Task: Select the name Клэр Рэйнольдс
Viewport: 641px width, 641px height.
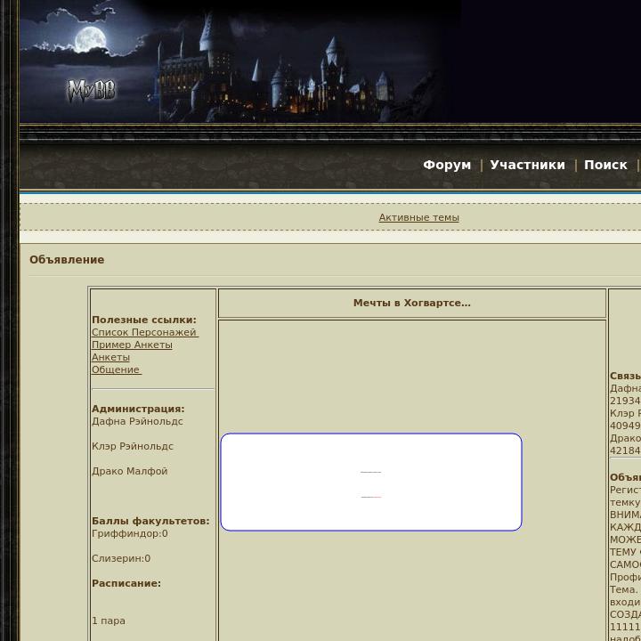Action: [133, 446]
